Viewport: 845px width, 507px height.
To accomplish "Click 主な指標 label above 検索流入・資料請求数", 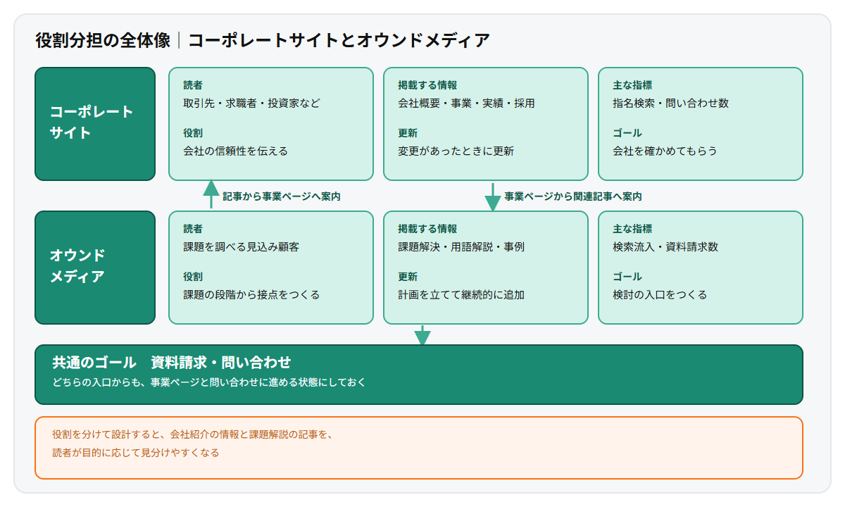I will click(632, 228).
